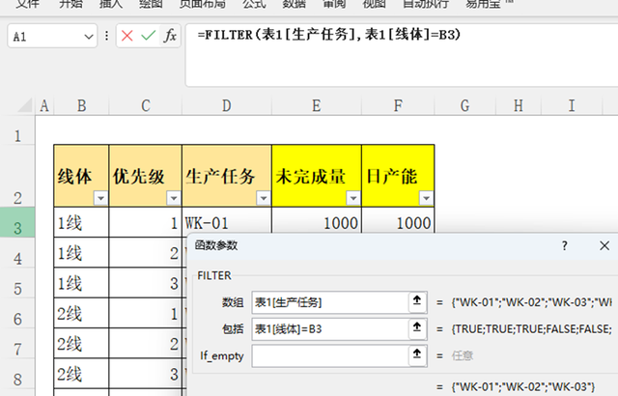Open the formula bar options dots beside Name Box
This screenshot has height=396, width=618.
(106, 36)
